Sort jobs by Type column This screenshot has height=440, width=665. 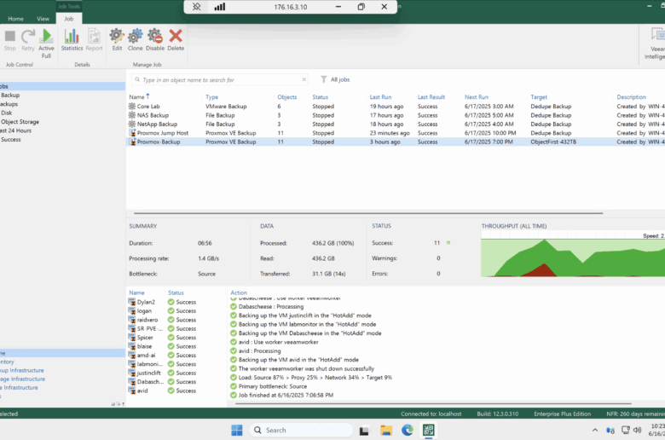click(x=211, y=97)
